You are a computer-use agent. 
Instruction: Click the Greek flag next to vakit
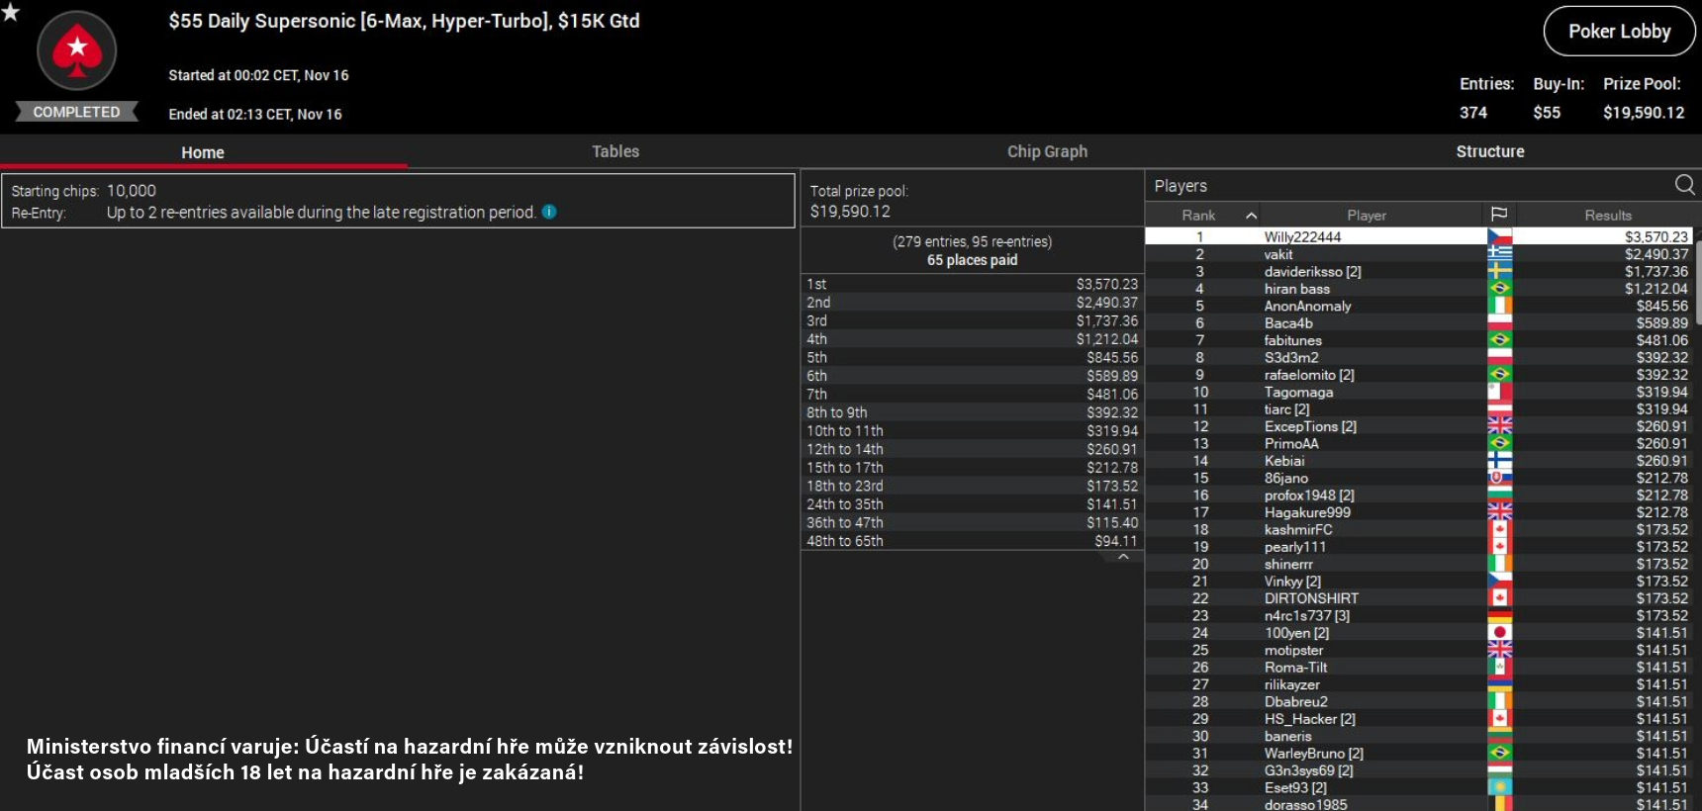coord(1499,254)
